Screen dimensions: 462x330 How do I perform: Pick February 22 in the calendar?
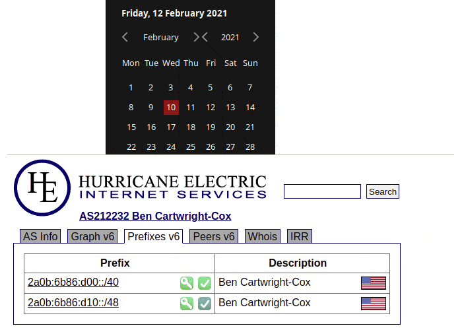coord(131,147)
